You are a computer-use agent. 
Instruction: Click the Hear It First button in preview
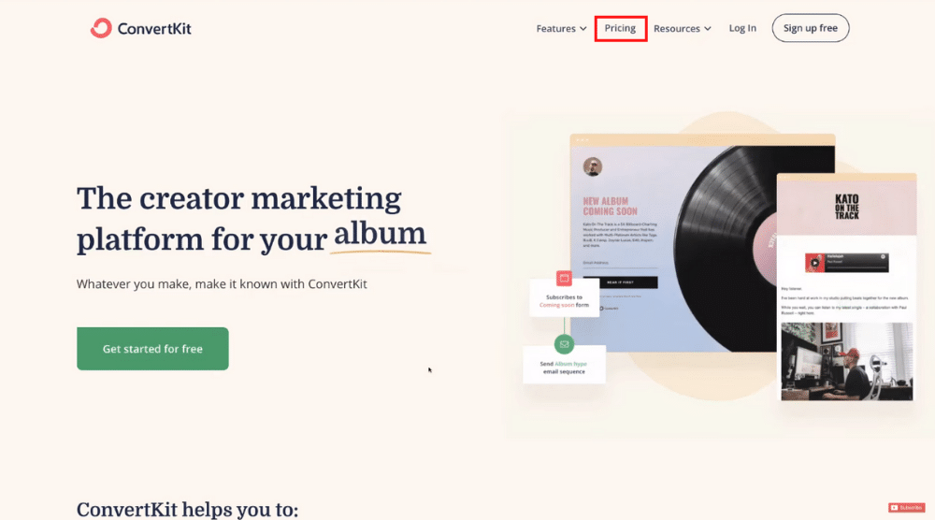[620, 282]
